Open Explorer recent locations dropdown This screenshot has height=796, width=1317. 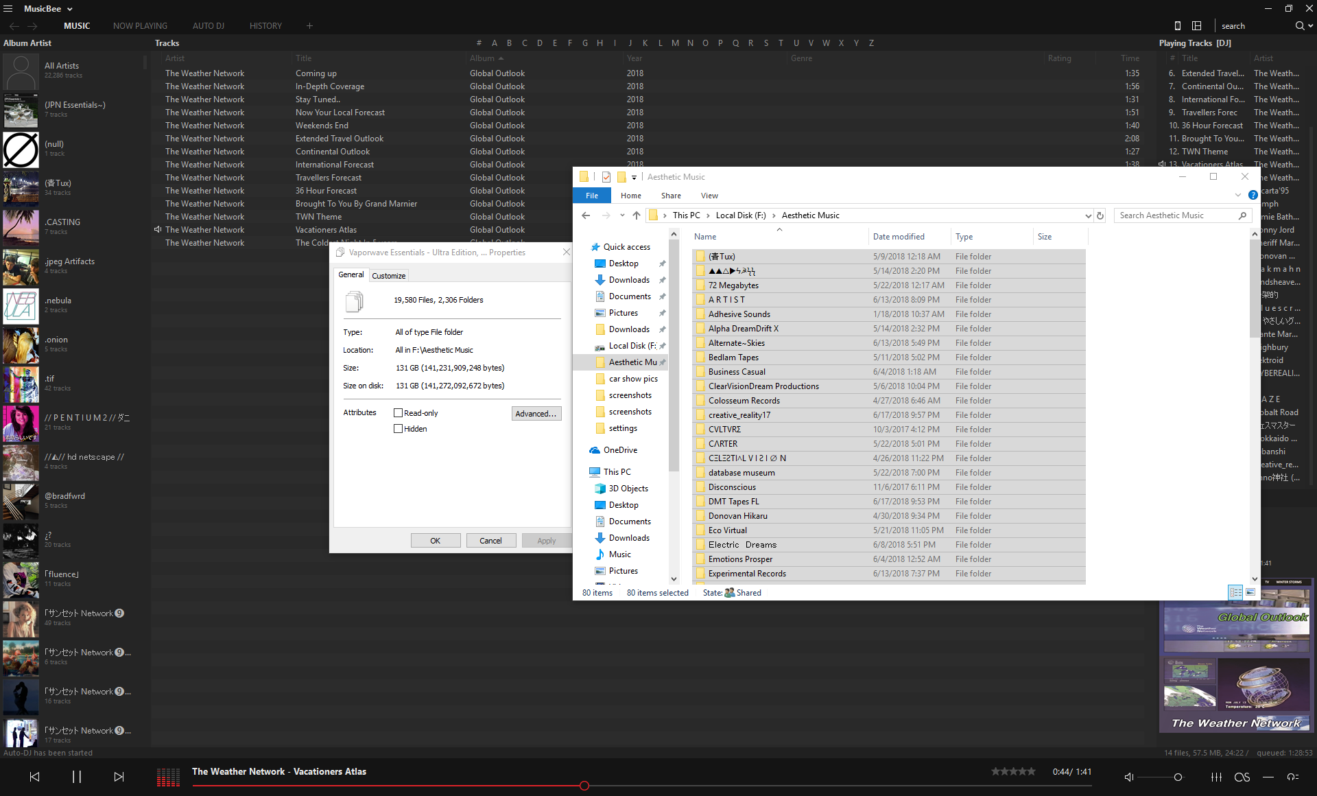[x=622, y=215]
